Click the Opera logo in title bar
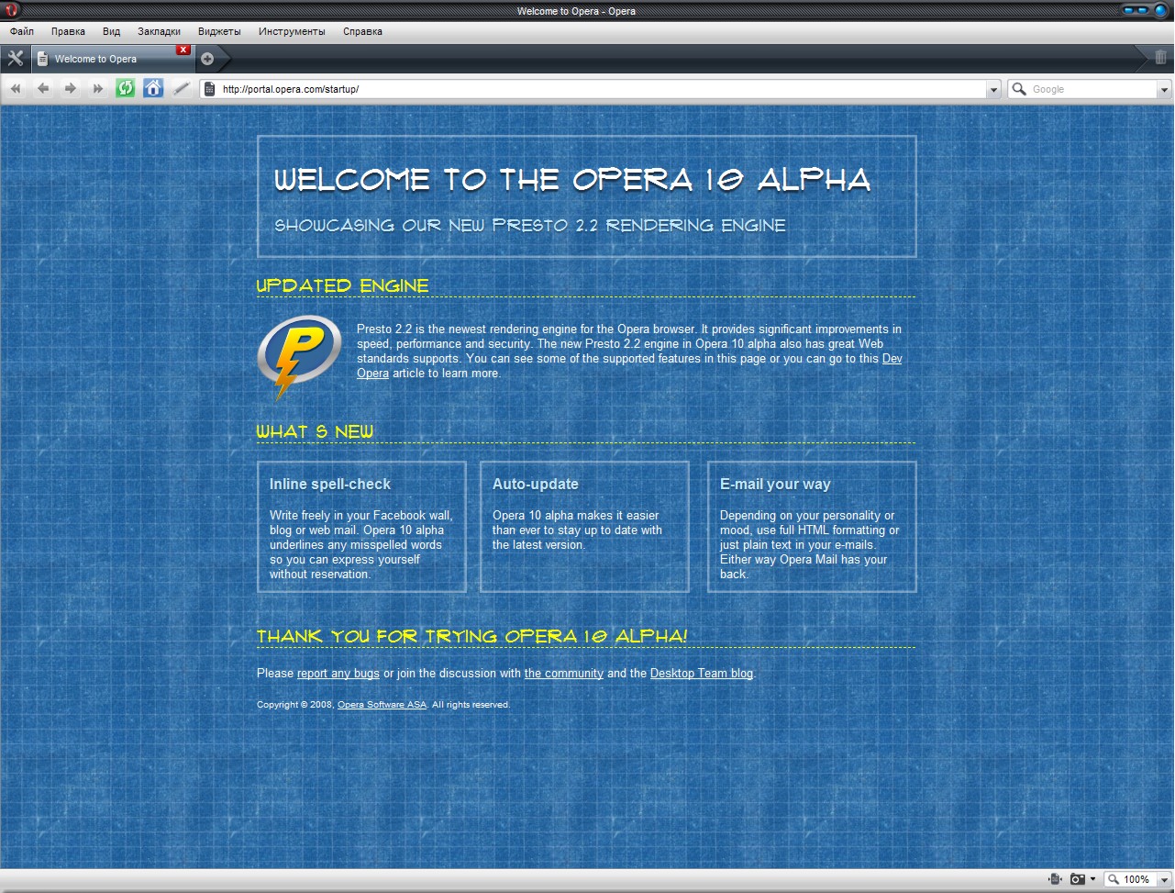This screenshot has width=1175, height=893. [x=11, y=11]
